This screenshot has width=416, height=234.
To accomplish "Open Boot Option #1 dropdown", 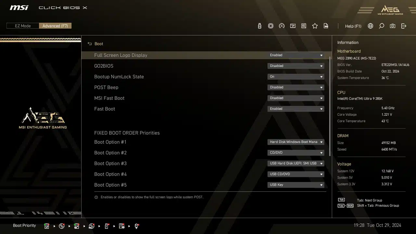I will pyautogui.click(x=296, y=142).
